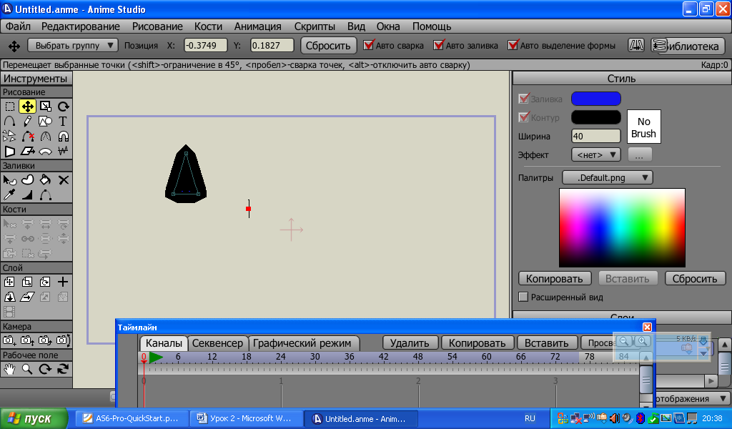Image resolution: width=732 pixels, height=429 pixels.
Task: Select the Text tool icon
Action: (x=63, y=122)
